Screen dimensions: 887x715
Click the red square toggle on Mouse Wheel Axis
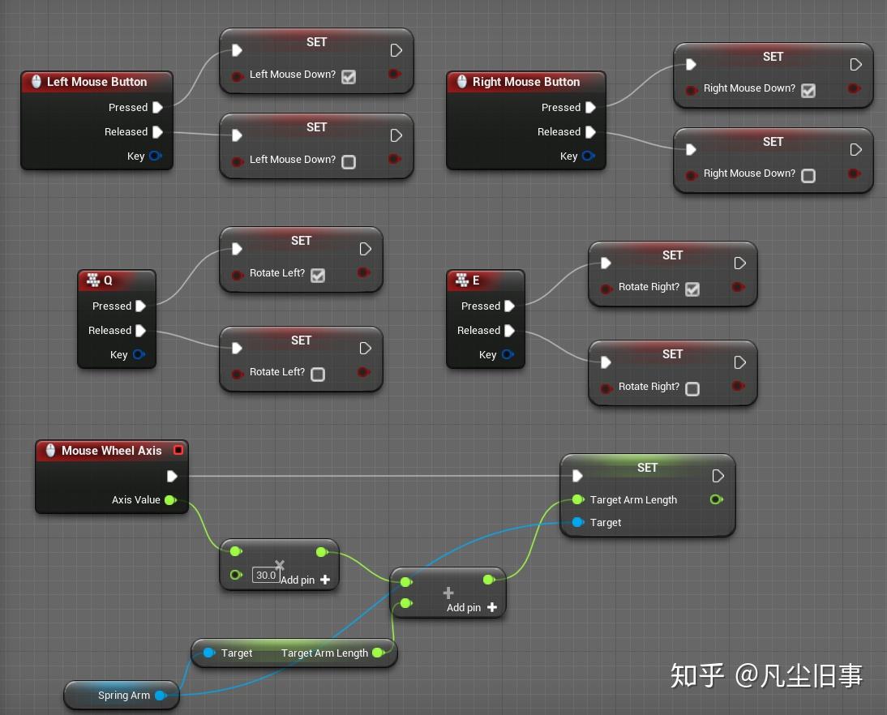pyautogui.click(x=178, y=450)
